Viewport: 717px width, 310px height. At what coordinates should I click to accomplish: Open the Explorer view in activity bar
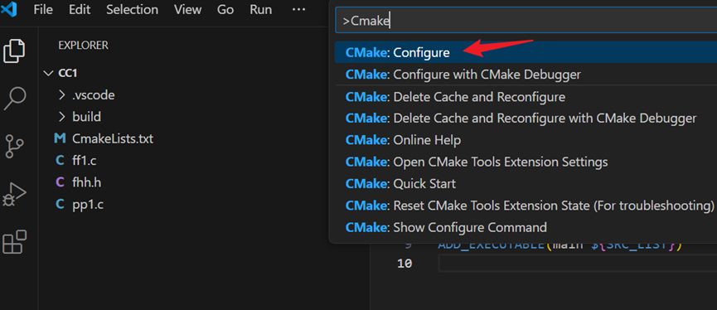coord(14,51)
